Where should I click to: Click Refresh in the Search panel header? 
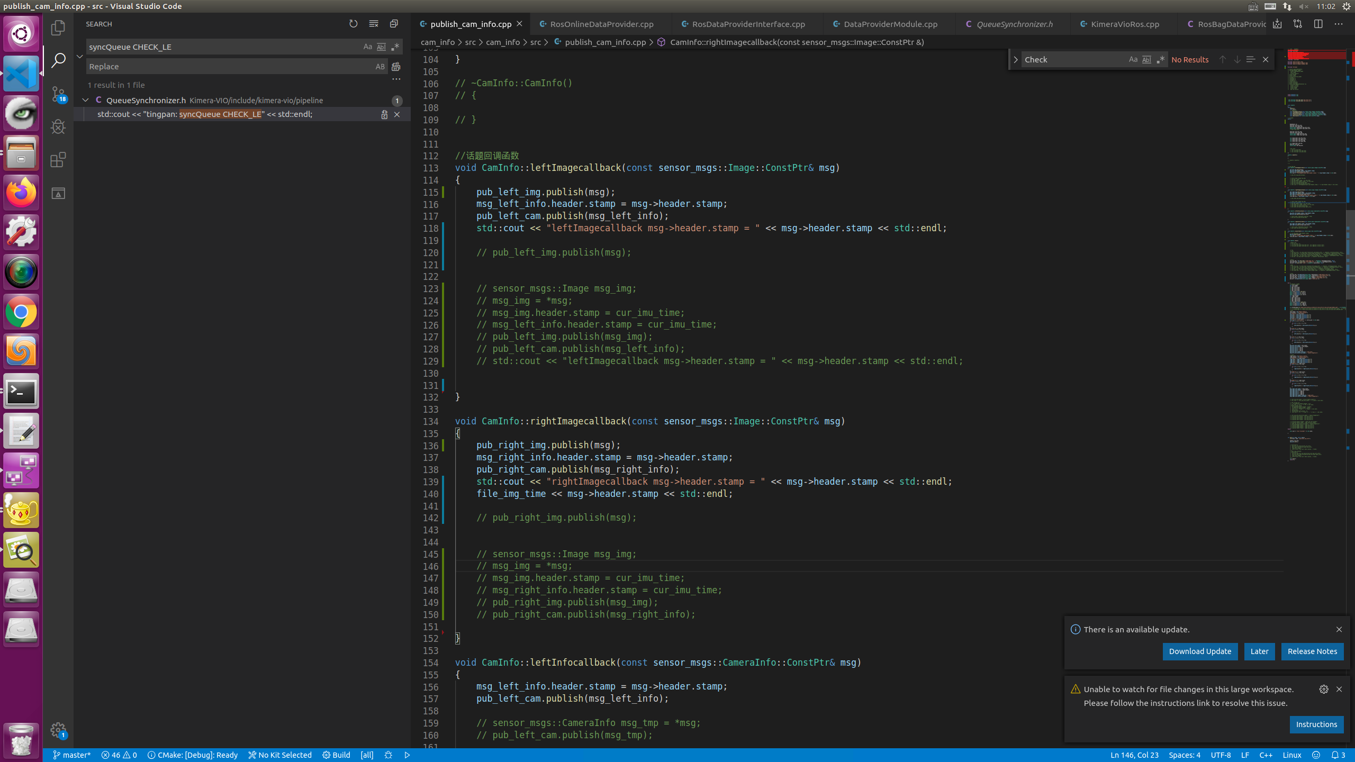tap(353, 24)
